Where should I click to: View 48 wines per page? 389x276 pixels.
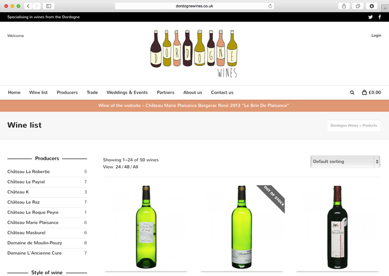(x=127, y=167)
